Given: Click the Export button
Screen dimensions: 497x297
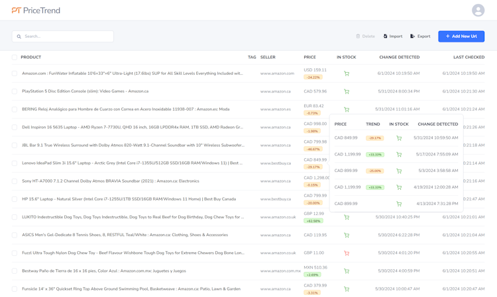Looking at the screenshot, I should pyautogui.click(x=420, y=36).
